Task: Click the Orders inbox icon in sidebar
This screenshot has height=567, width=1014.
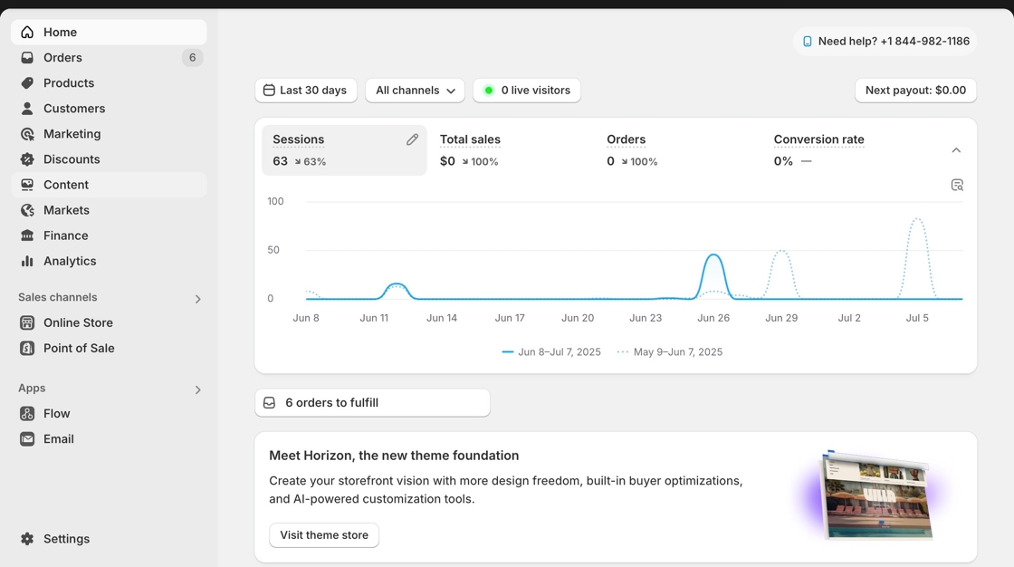Action: 27,58
